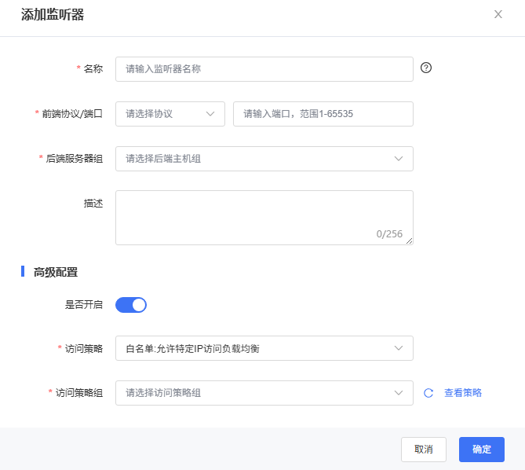This screenshot has height=470, width=525.
Task: Click the protocol dropdown chevron arrow
Action: 210,113
